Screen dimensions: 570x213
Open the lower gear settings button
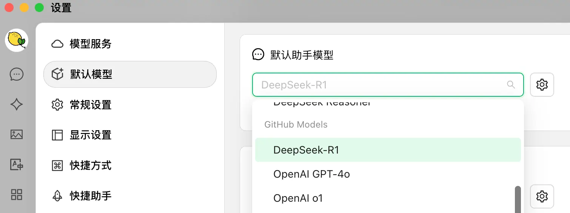tap(542, 196)
